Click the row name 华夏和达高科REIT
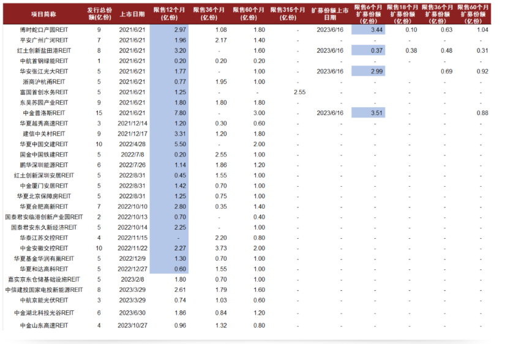 (x=44, y=269)
